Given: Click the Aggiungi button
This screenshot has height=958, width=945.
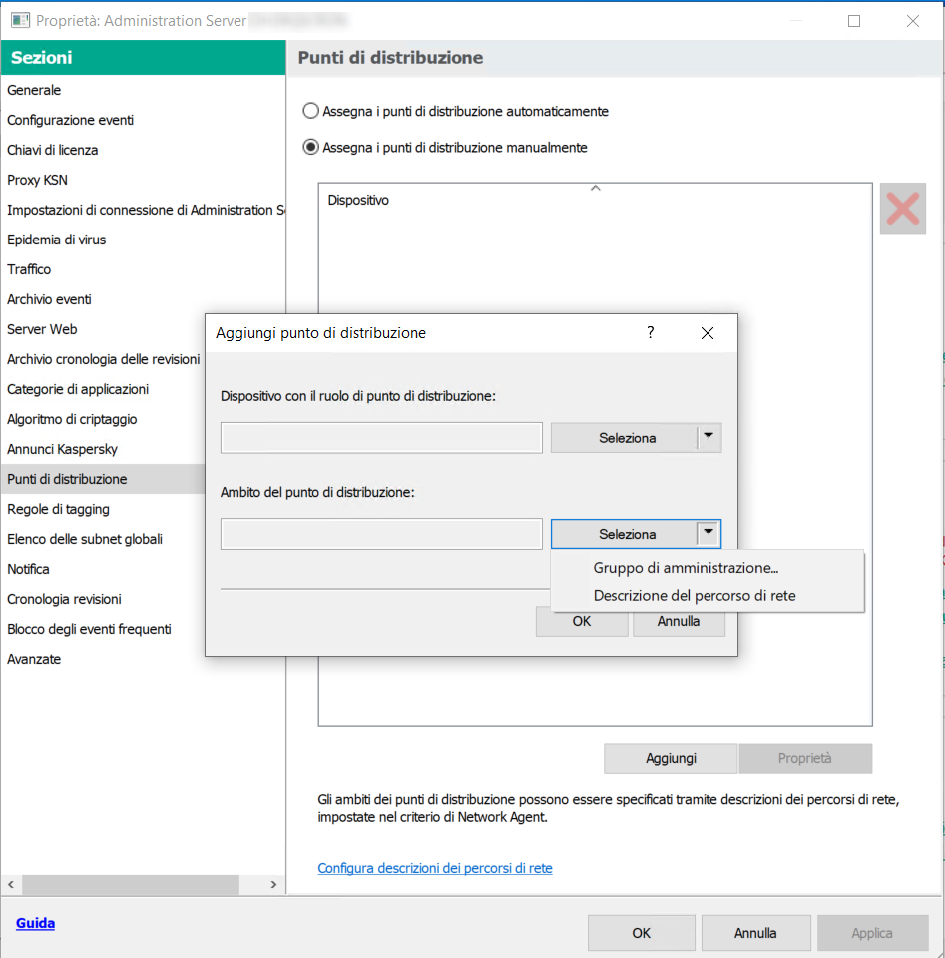Looking at the screenshot, I should click(671, 758).
